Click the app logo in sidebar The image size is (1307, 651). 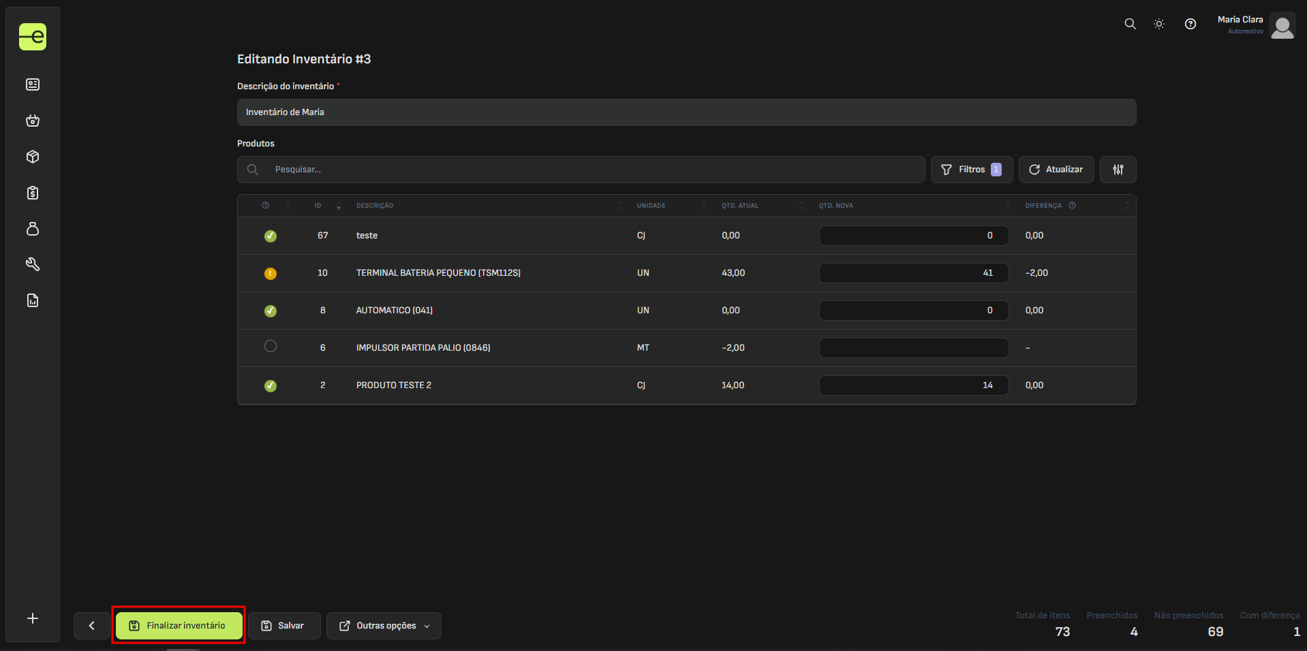[33, 37]
